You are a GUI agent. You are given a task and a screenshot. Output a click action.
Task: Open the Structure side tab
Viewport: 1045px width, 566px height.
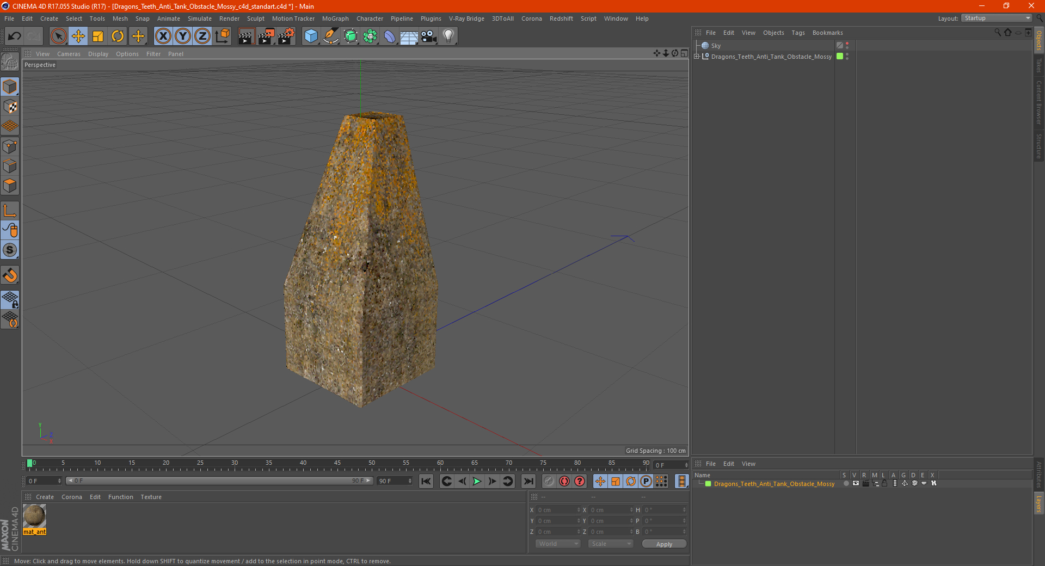1039,146
